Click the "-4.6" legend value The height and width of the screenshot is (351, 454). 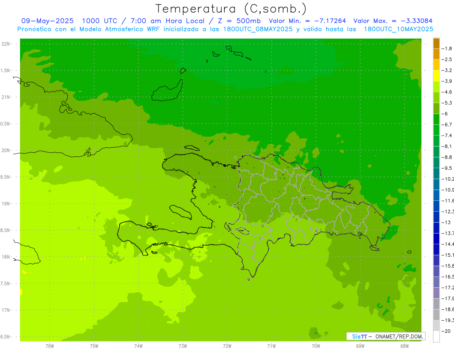pos(447,92)
